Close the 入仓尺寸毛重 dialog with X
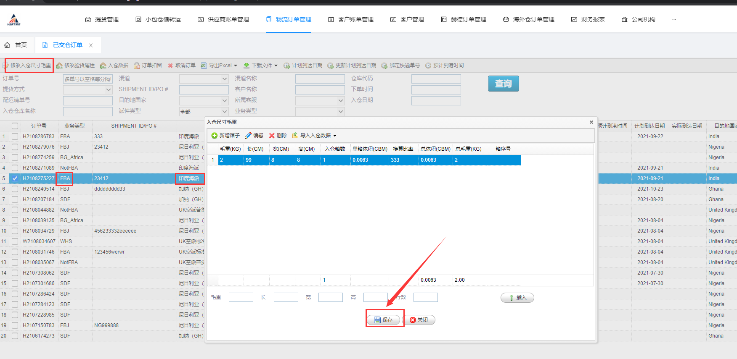737x359 pixels. (x=591, y=122)
